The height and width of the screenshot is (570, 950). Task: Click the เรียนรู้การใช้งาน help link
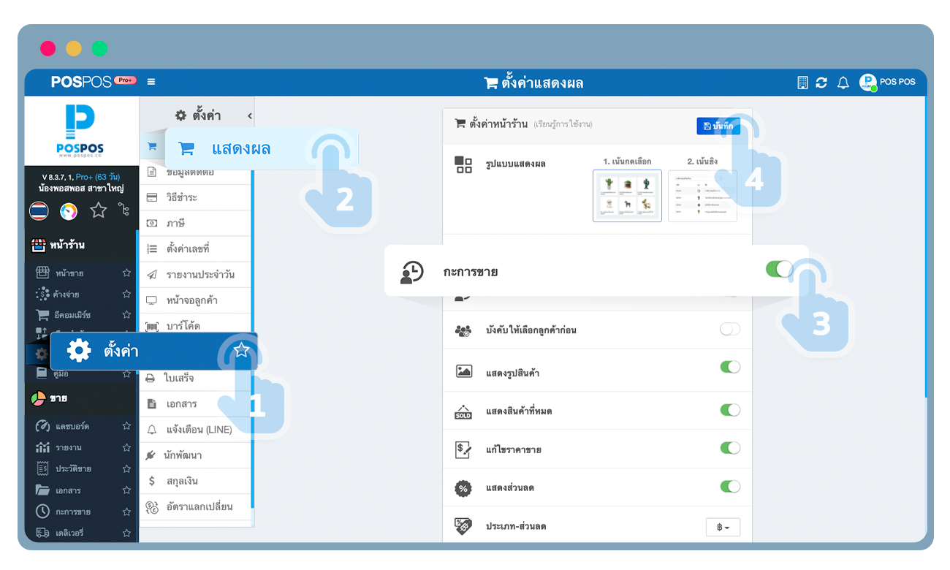click(562, 124)
